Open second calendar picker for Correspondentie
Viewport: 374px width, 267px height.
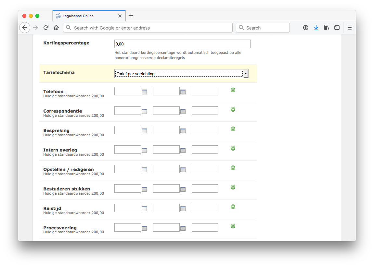pyautogui.click(x=183, y=112)
